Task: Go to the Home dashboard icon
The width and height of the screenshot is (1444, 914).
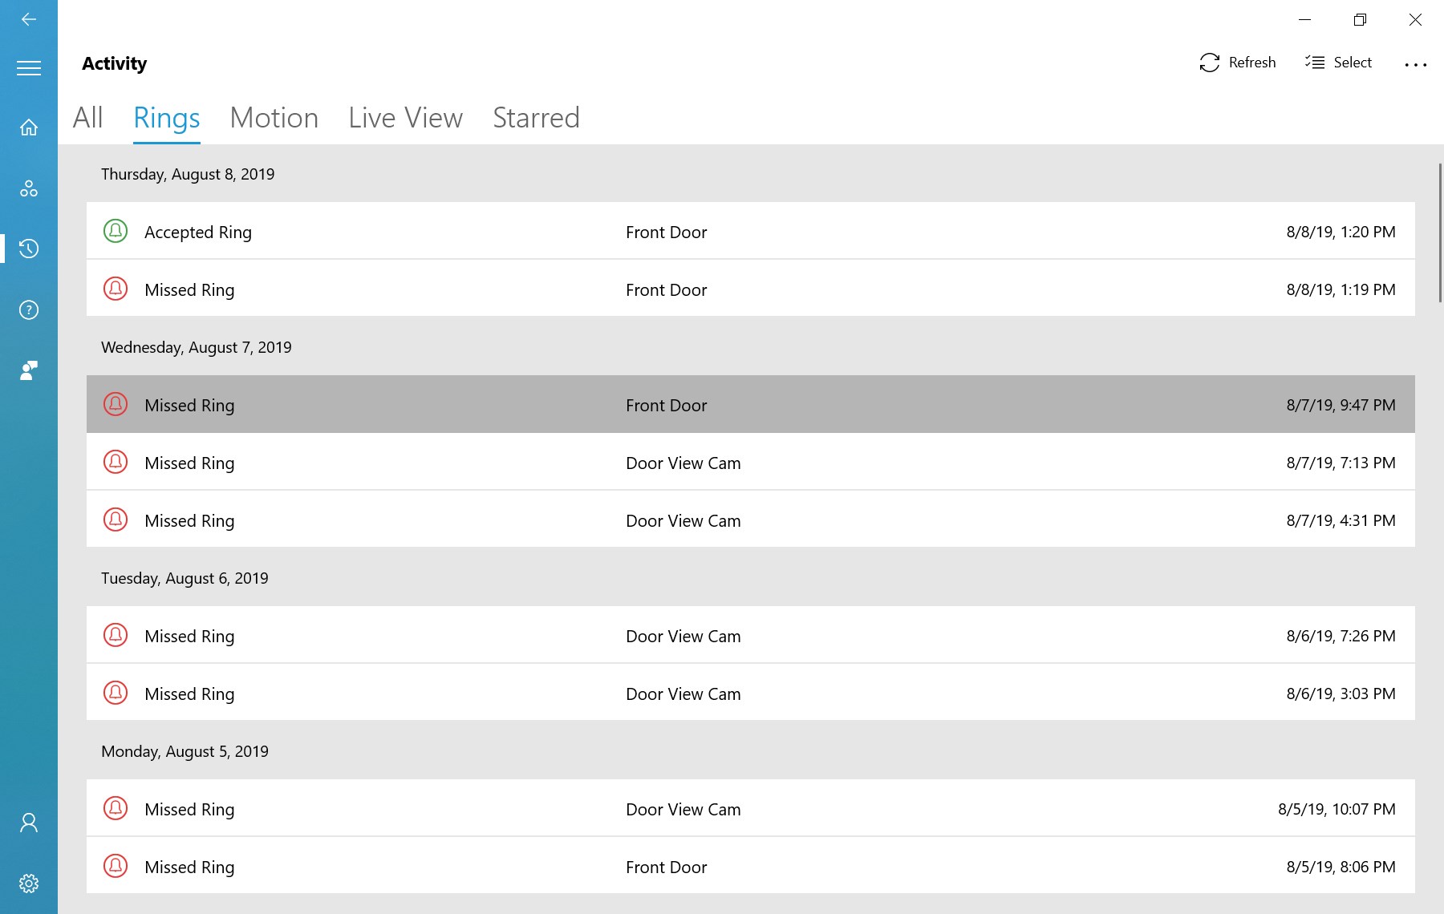Action: [x=29, y=127]
